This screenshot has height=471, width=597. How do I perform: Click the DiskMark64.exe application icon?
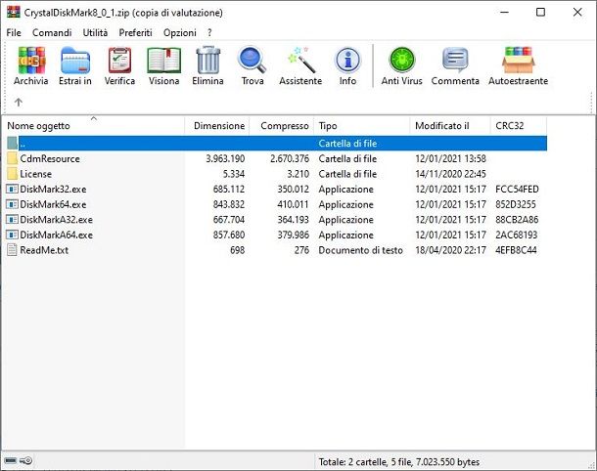pos(12,204)
